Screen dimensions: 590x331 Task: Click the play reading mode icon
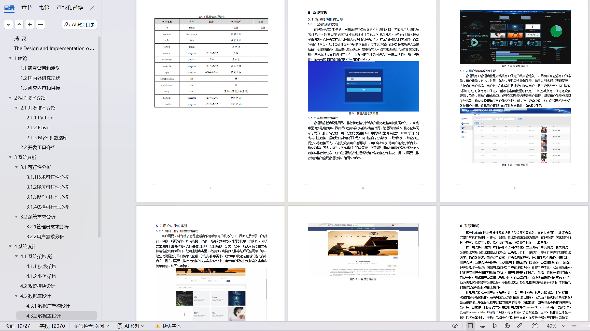495,326
